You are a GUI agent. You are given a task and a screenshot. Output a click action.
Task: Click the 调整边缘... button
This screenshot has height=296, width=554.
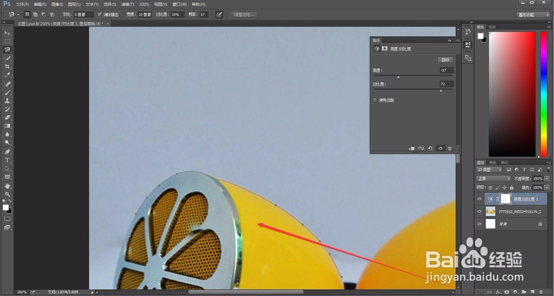click(x=244, y=14)
